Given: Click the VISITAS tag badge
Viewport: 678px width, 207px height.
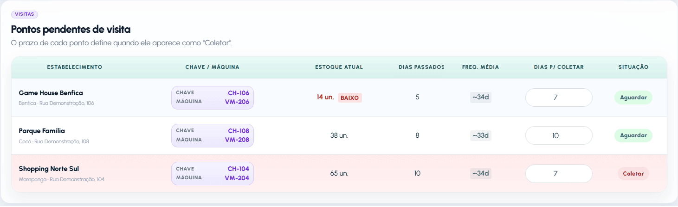Looking at the screenshot, I should (x=25, y=14).
